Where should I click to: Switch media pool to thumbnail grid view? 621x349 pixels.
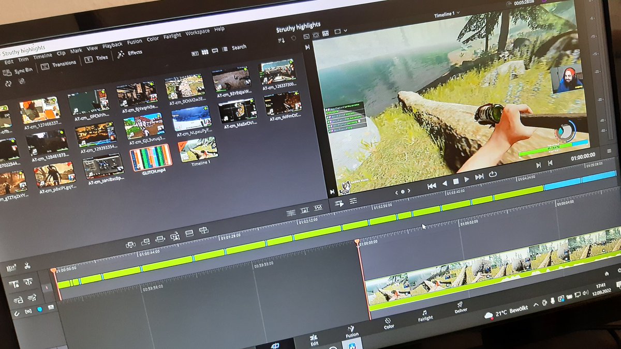205,51
